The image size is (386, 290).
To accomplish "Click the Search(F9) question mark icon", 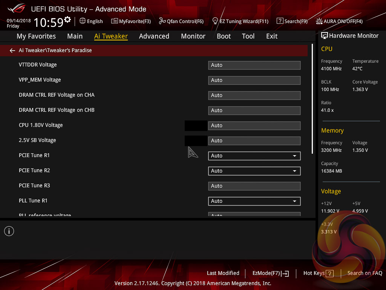I will point(280,21).
